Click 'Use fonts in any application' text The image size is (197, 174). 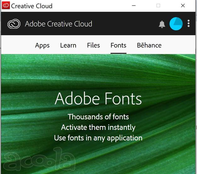point(98,138)
